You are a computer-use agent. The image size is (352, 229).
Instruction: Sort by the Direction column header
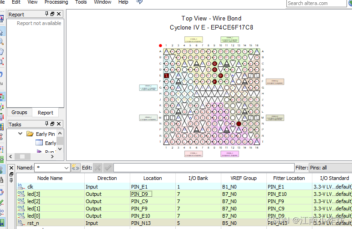coord(107,178)
